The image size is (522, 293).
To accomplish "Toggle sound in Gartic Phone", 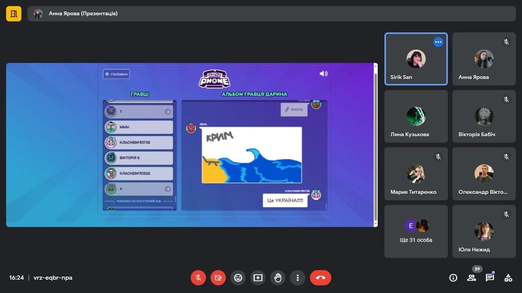I will click(x=323, y=74).
